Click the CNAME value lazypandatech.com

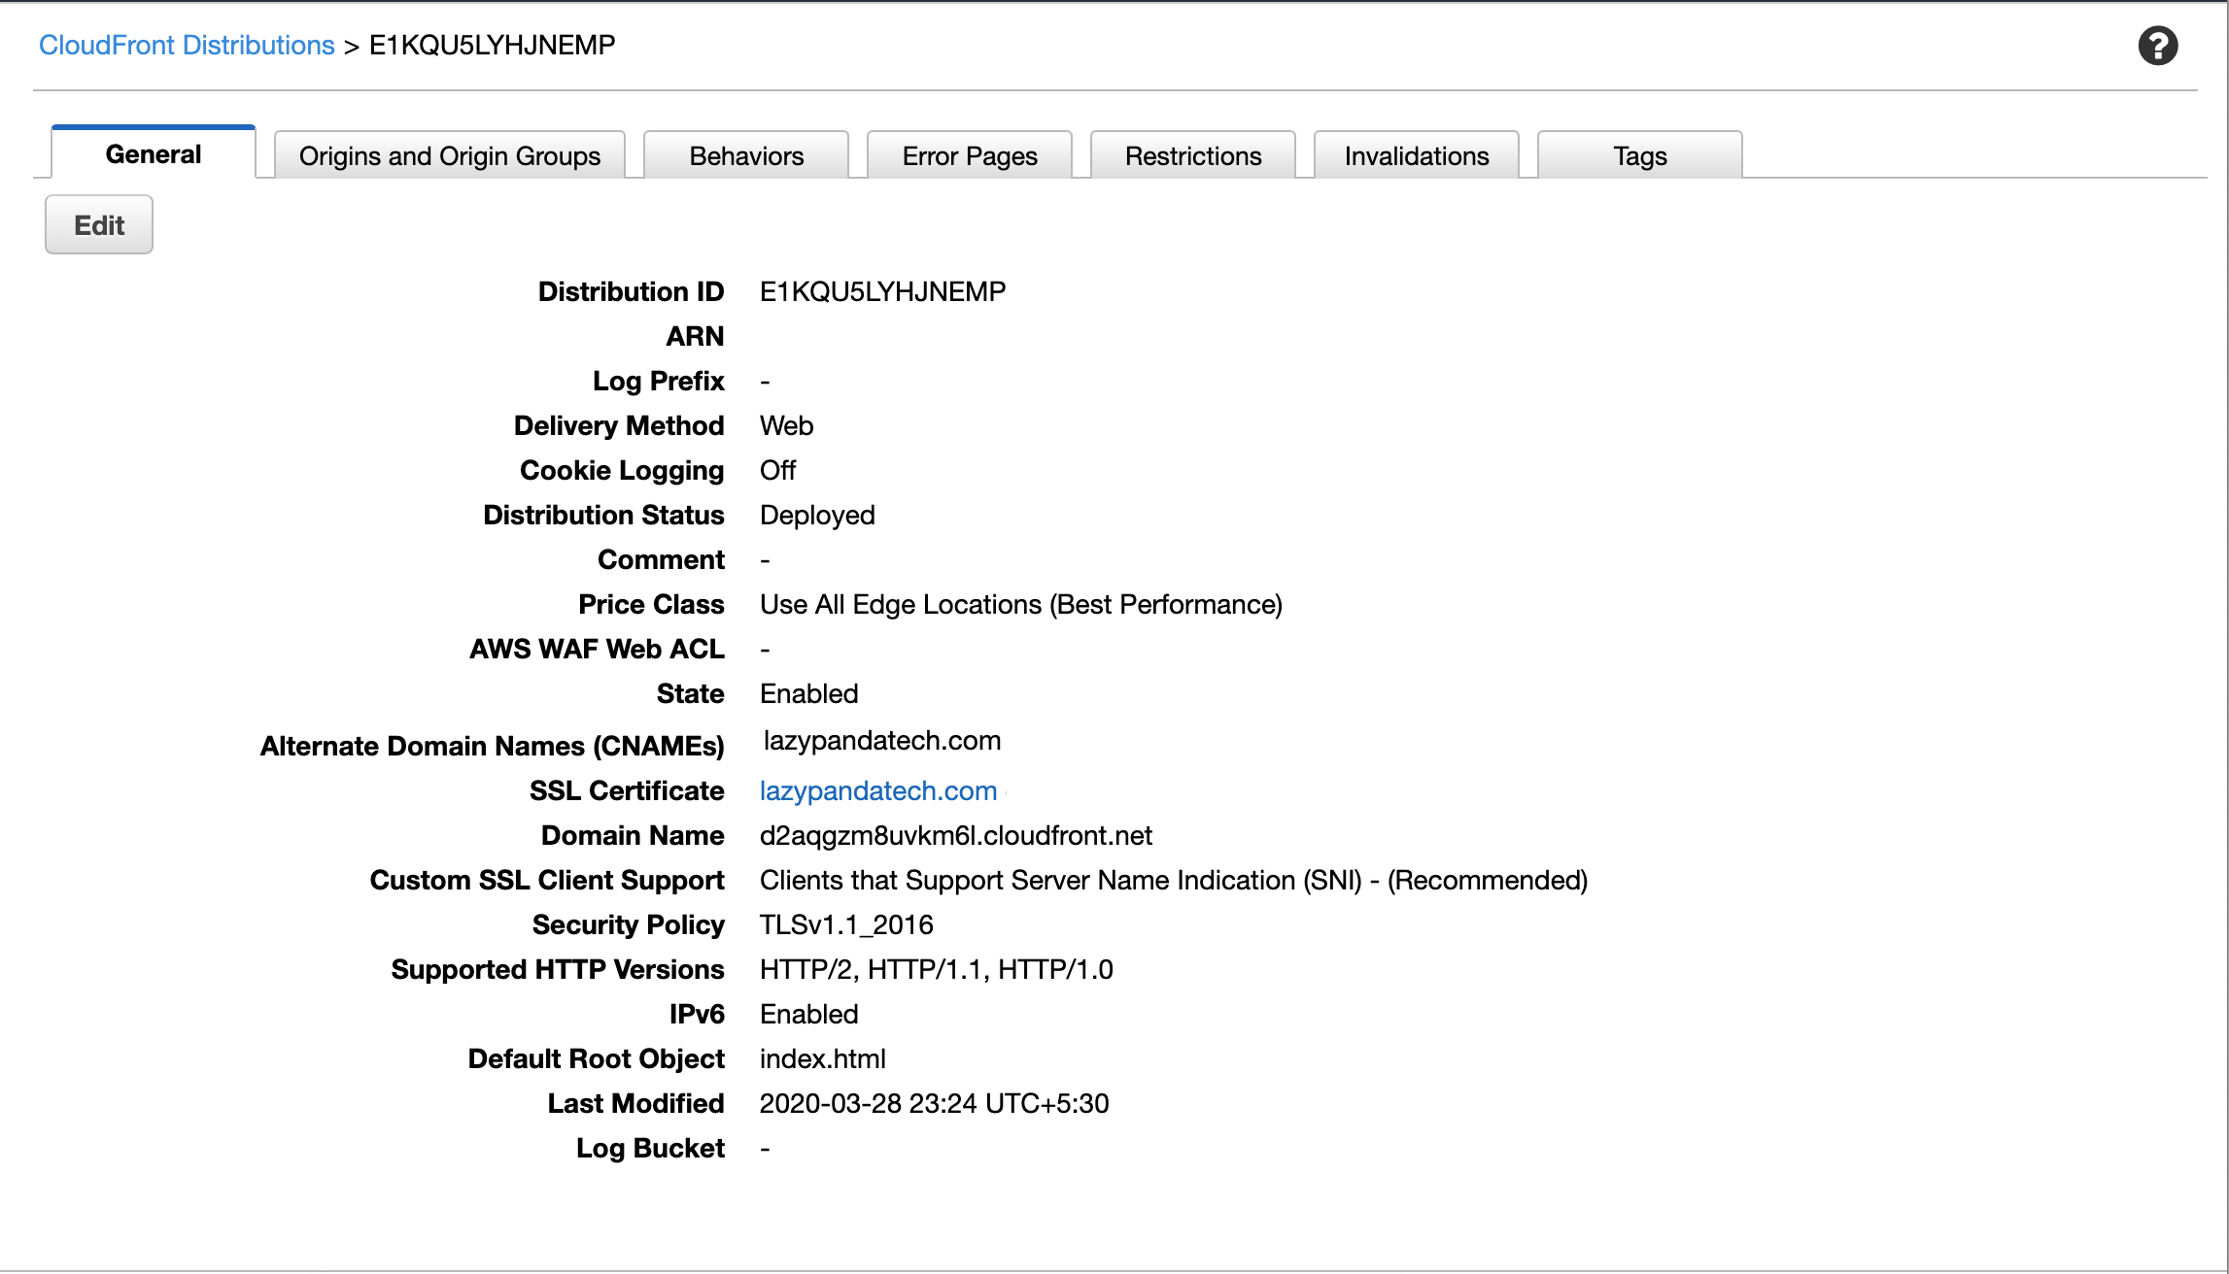pos(882,740)
